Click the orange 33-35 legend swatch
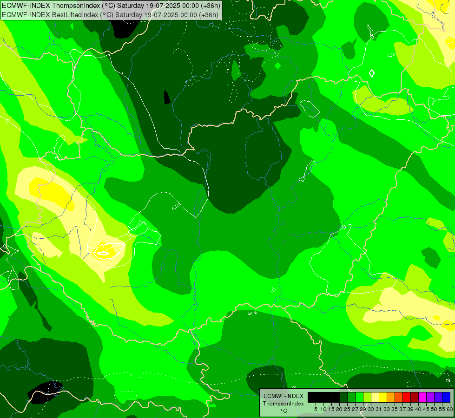The width and height of the screenshot is (455, 418). pos(391,397)
